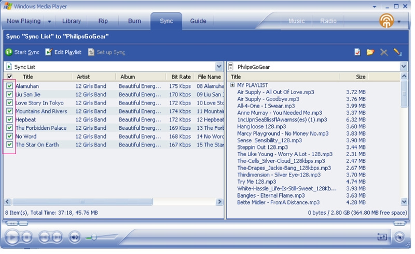Open the Sync List dropdown arrow
The width and height of the screenshot is (415, 254).
[x=219, y=67]
